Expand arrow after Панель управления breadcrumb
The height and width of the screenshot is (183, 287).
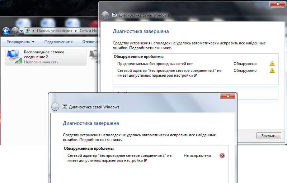coord(76,31)
